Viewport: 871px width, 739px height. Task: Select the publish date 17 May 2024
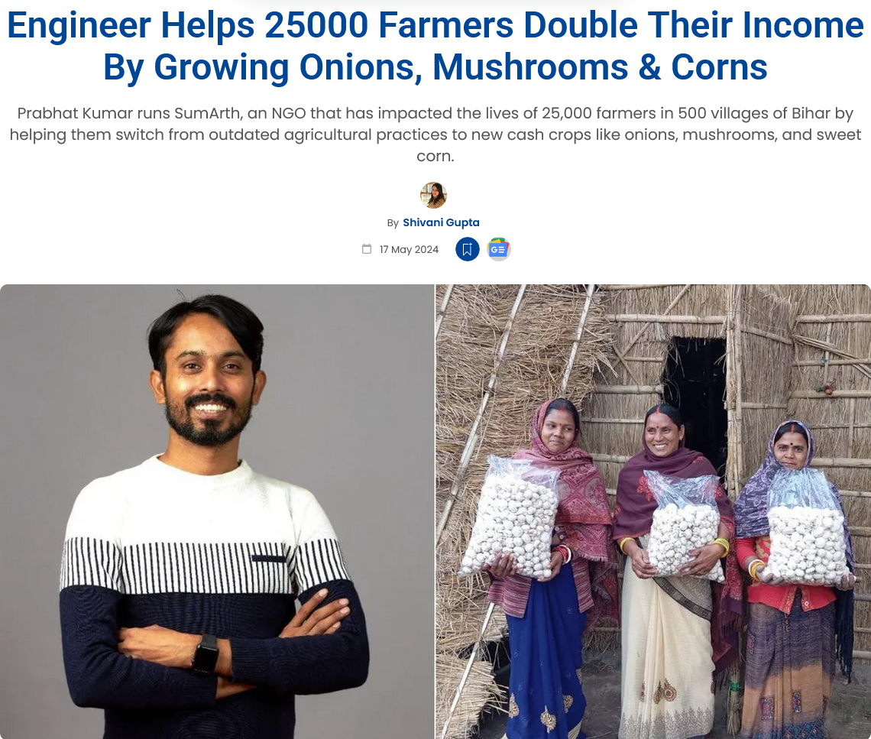click(409, 249)
